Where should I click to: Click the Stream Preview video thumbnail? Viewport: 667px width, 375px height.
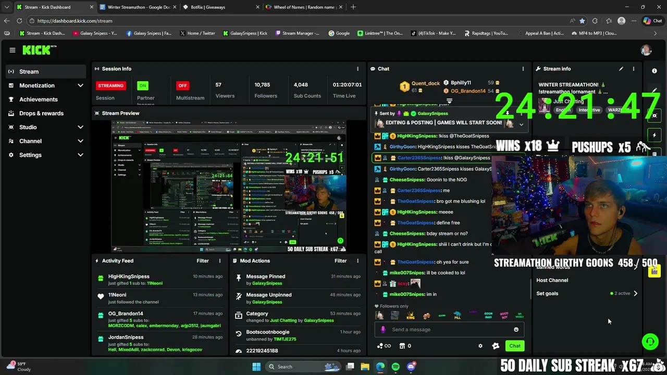point(229,186)
